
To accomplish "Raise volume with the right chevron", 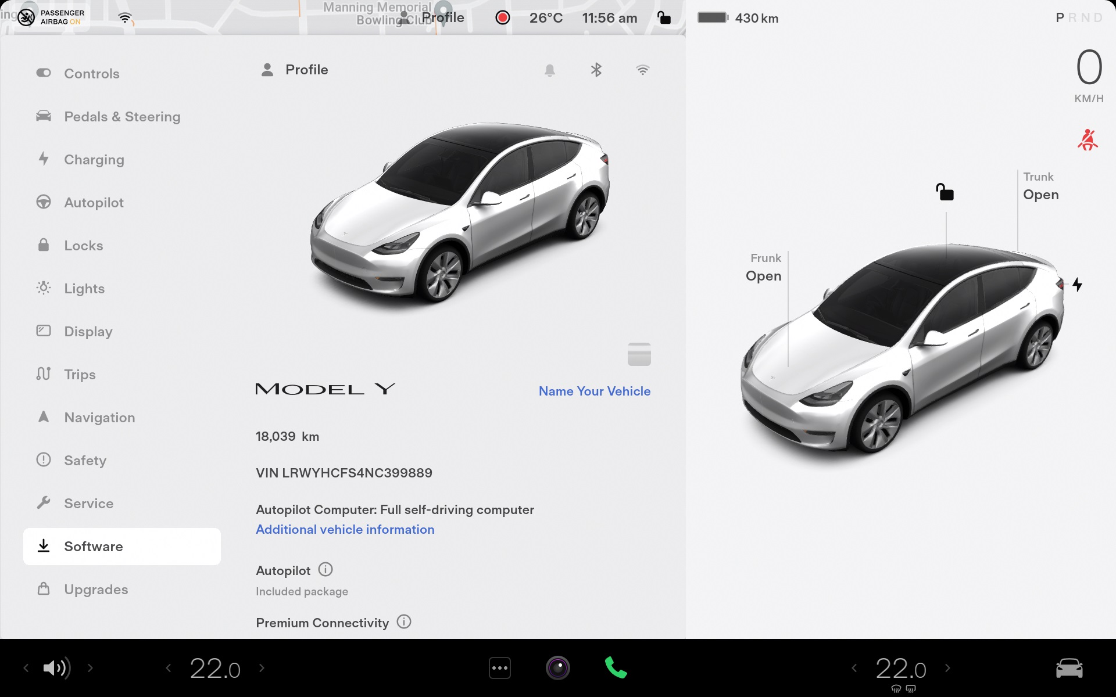I will tap(90, 668).
